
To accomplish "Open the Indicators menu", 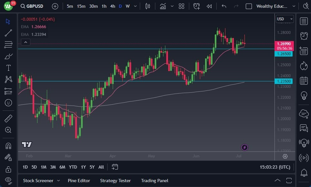I will [x=163, y=6].
